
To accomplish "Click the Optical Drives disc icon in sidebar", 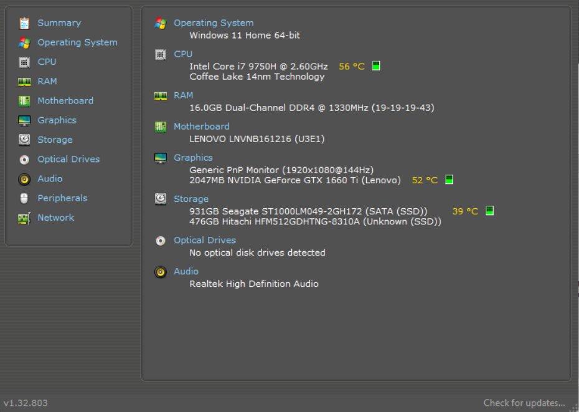I will click(24, 160).
